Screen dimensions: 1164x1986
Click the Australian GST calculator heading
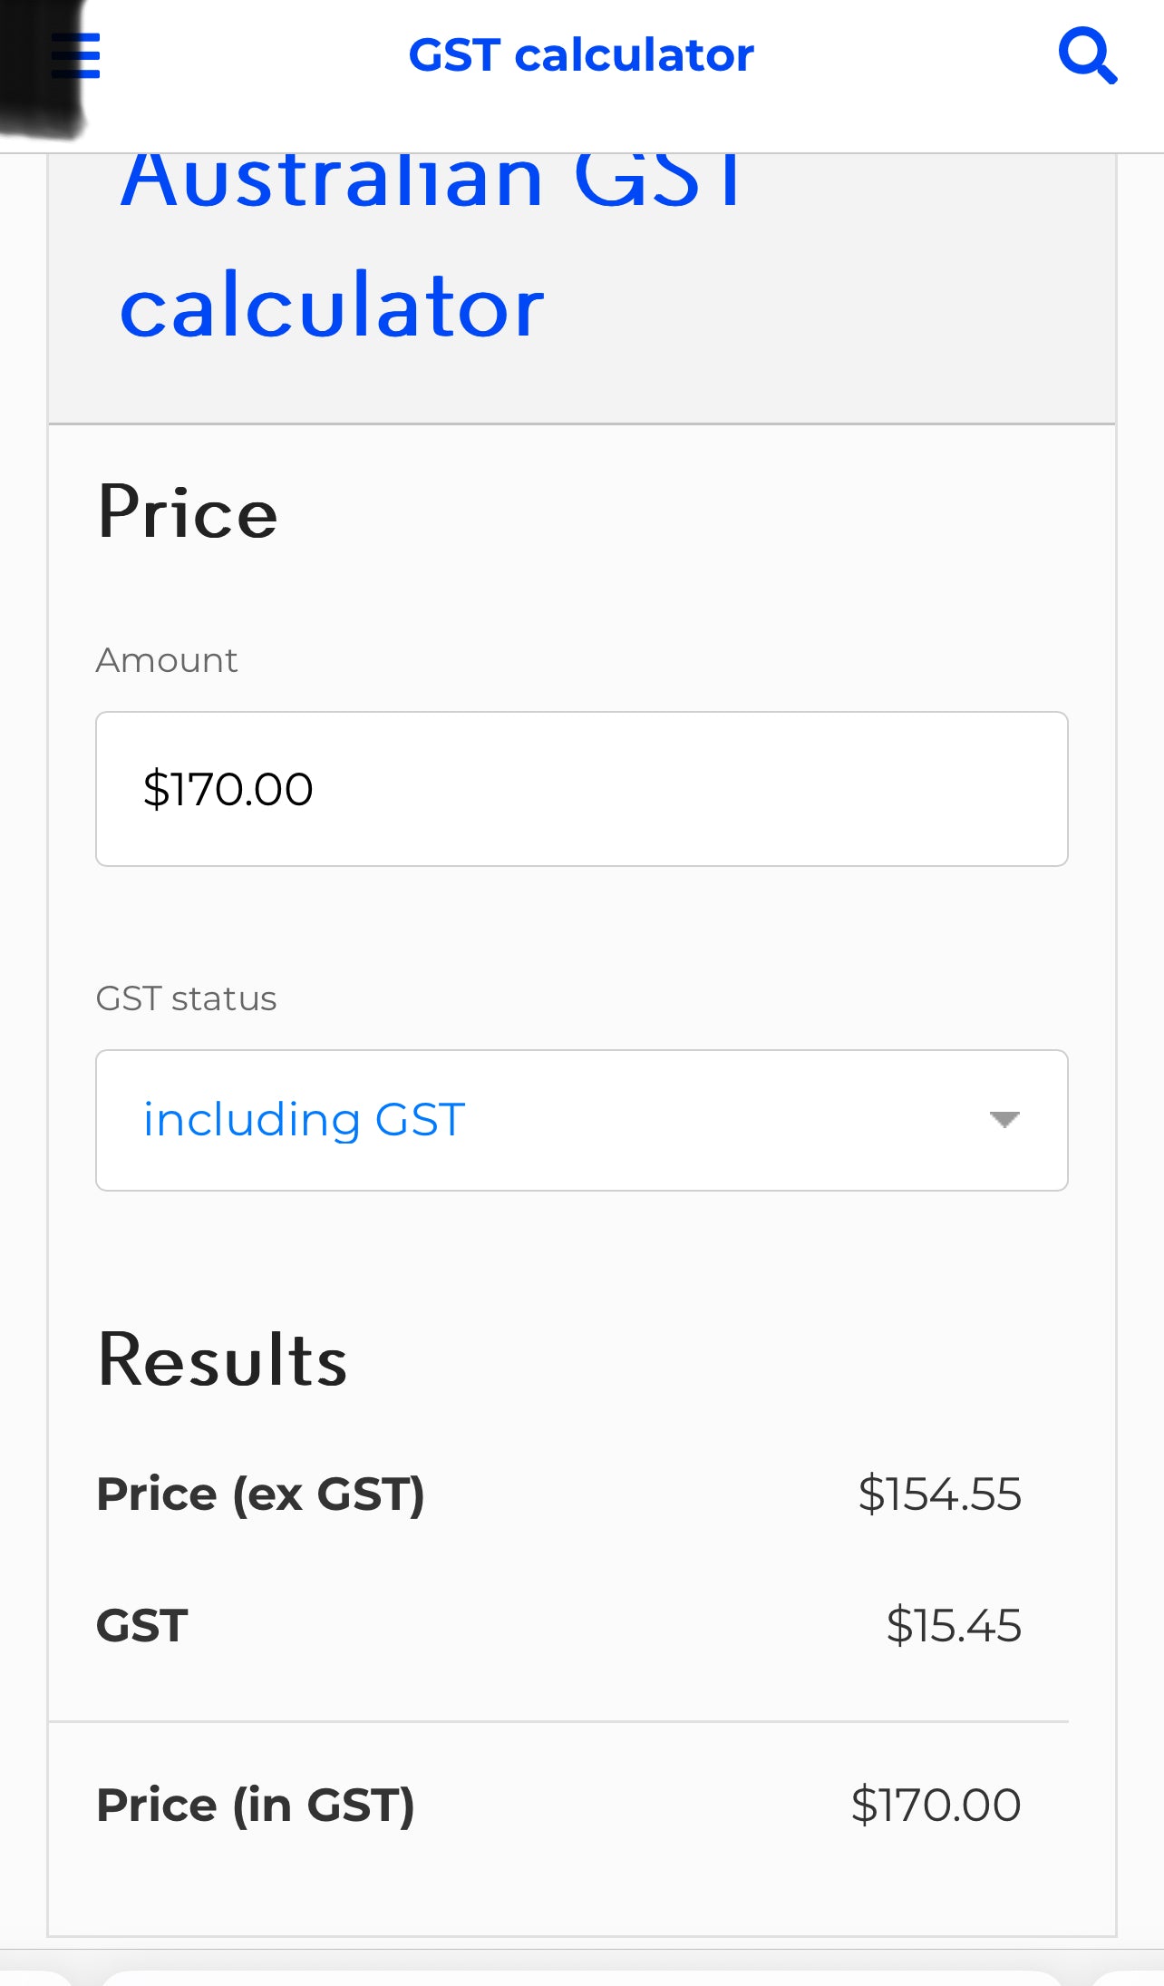432,243
